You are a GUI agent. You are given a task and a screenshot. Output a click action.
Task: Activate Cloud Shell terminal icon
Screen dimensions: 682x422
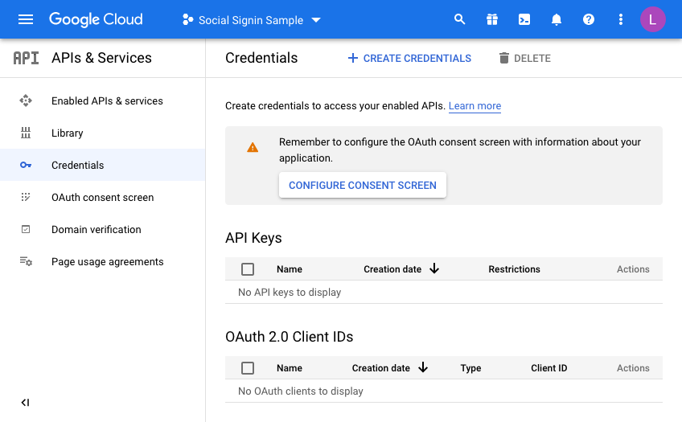[x=524, y=19]
